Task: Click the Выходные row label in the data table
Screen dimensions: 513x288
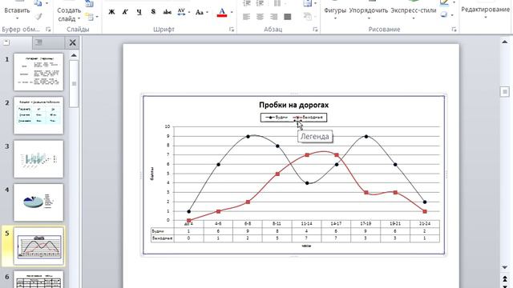Action: [162, 238]
